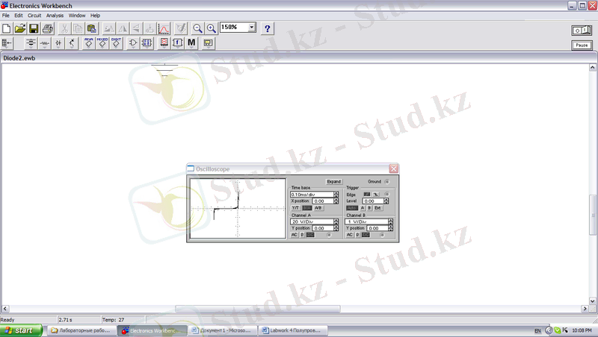Increase the Time base value stepper
598x337 pixels.
(336, 192)
